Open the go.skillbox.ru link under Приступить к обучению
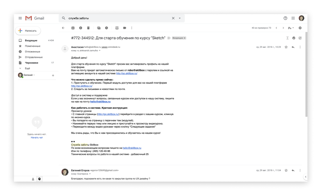Viewport: 319px width, 196px height. coord(82,86)
